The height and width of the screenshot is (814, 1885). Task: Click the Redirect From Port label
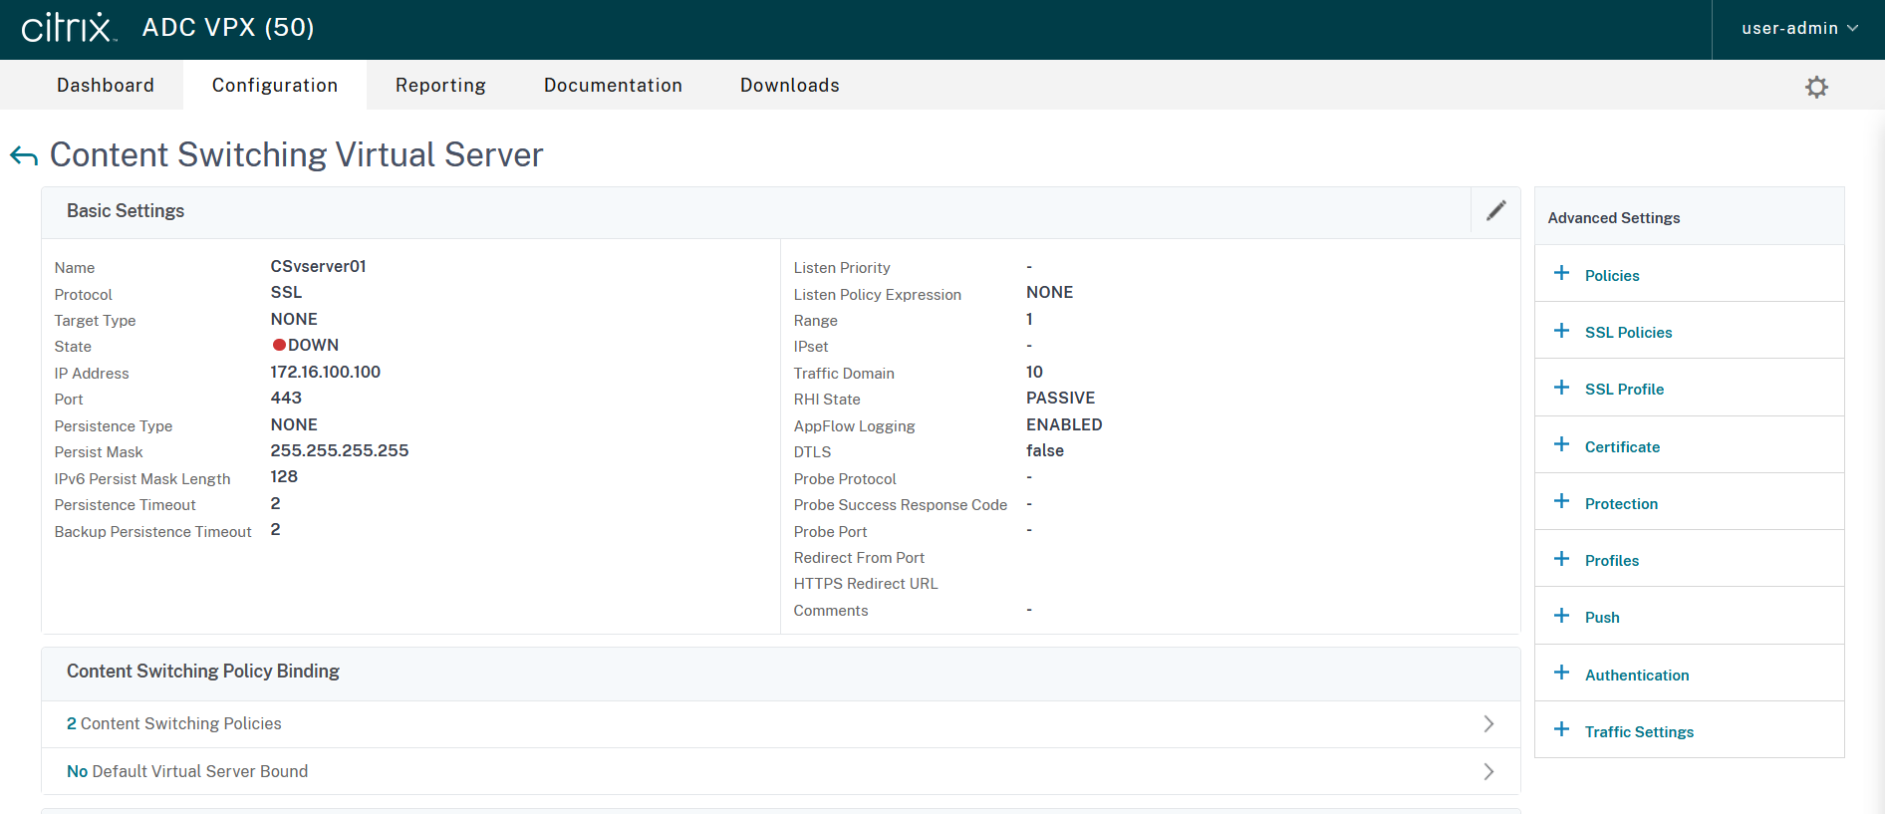859,558
